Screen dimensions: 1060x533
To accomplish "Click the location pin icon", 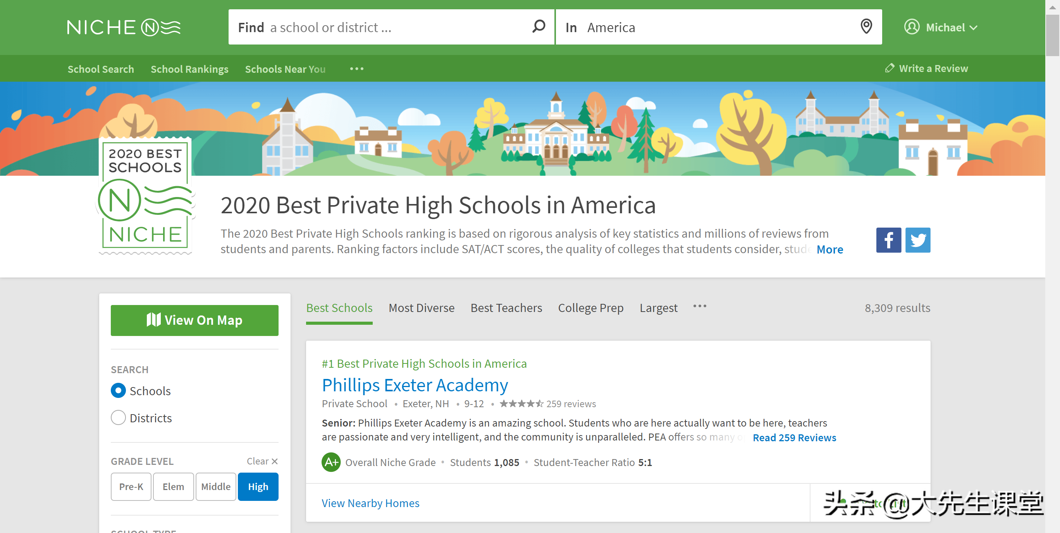I will click(x=866, y=27).
